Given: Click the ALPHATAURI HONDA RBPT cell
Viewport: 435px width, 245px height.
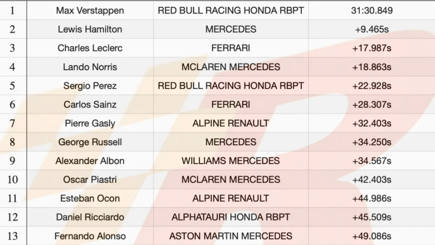Looking at the screenshot, I should click(x=231, y=217).
